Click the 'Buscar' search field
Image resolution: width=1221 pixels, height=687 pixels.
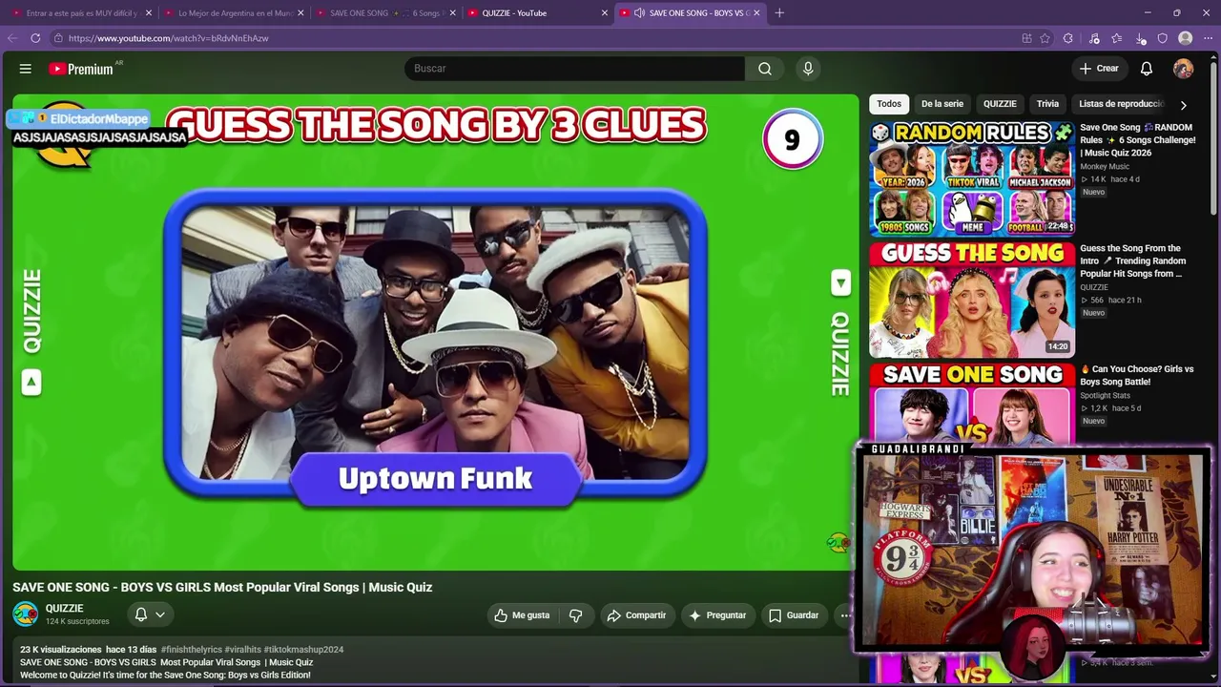click(574, 69)
